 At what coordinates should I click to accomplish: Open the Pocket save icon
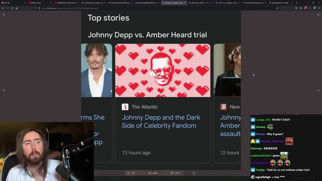(296, 8)
